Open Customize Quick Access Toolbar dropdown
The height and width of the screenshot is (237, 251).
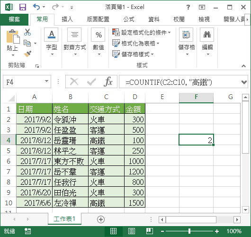click(x=72, y=7)
